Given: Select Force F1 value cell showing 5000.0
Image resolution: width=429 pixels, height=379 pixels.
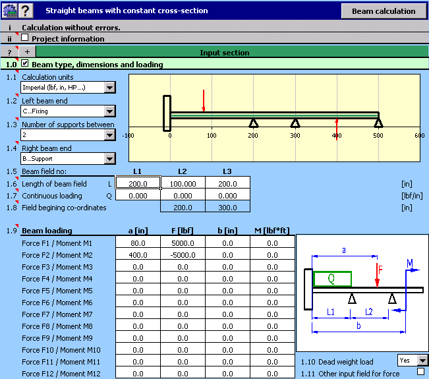Looking at the screenshot, I should (183, 243).
